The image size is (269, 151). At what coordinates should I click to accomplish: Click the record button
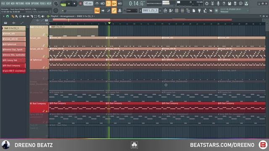coord(80,4)
